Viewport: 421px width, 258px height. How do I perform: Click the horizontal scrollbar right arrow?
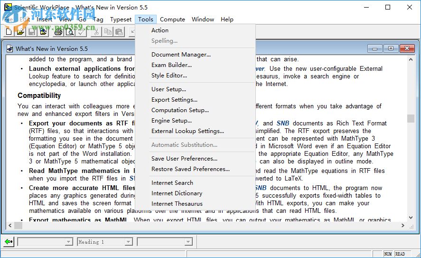point(403,226)
